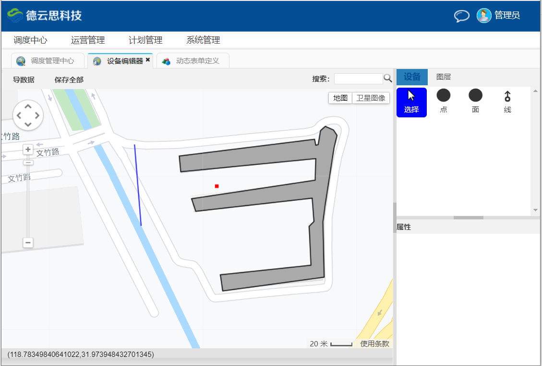Image resolution: width=542 pixels, height=366 pixels.
Task: Click the map pan navigation control
Action: coord(28,115)
